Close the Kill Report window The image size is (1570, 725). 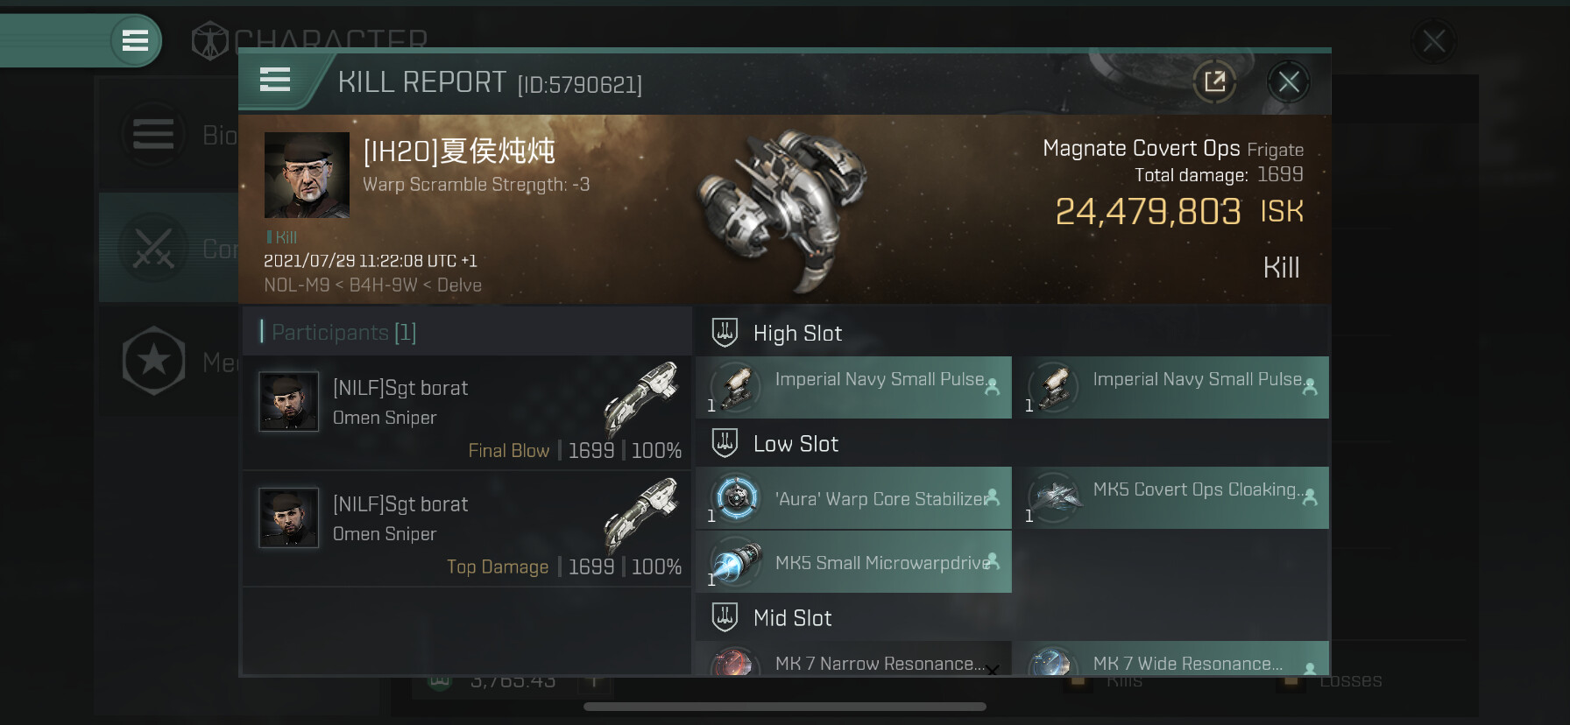1289,82
